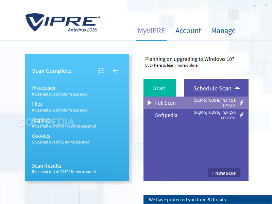The image size is (272, 204).
Task: Collapse the Schedule Scan panel arrow
Action: pyautogui.click(x=237, y=88)
